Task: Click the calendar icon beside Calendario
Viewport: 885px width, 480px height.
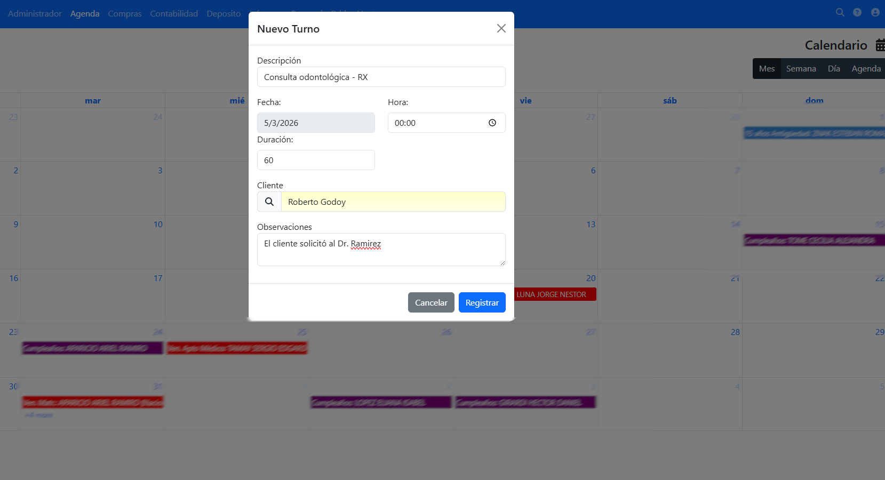Action: [880, 45]
